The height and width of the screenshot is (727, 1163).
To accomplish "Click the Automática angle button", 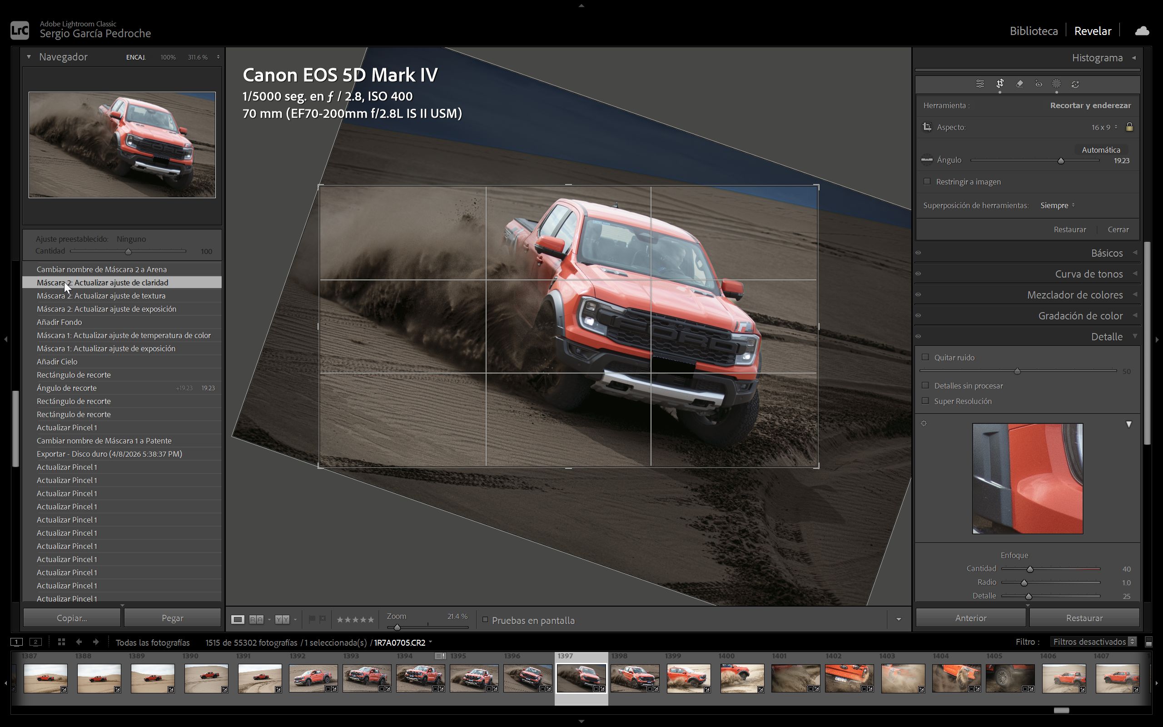I will click(x=1100, y=150).
